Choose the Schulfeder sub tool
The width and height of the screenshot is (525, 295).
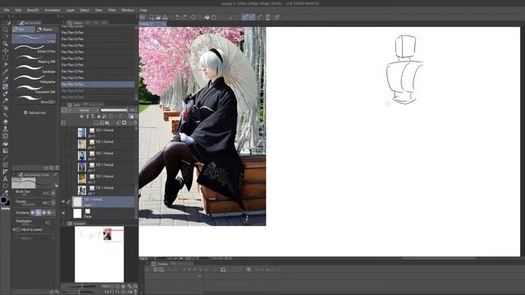tap(34, 69)
